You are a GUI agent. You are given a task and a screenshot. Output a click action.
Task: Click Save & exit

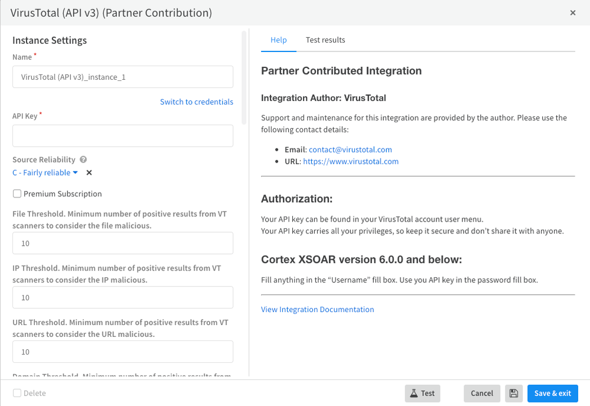(x=552, y=393)
